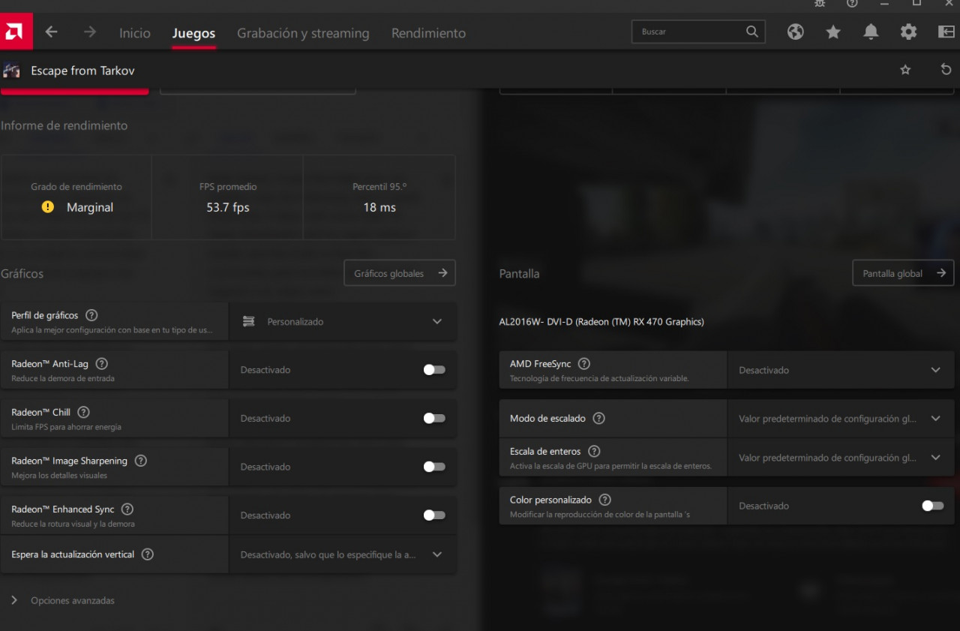The image size is (960, 631).
Task: Open Gráficos globales button
Action: click(400, 273)
